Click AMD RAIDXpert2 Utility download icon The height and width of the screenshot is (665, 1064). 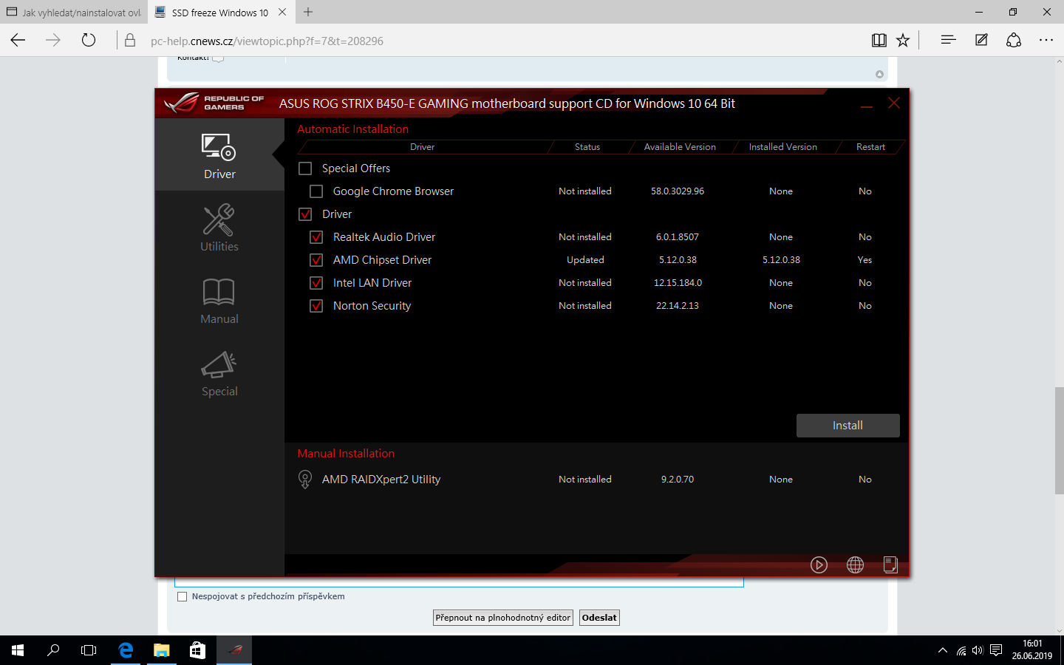(x=305, y=480)
